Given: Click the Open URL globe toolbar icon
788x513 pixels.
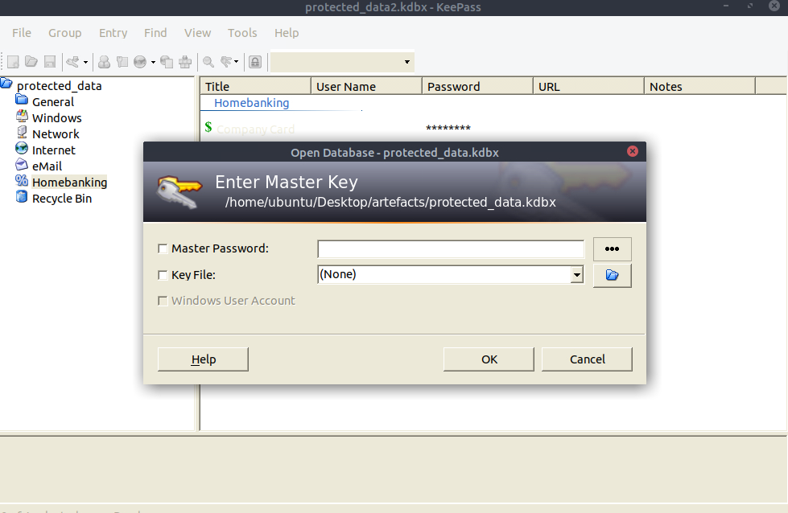Looking at the screenshot, I should coord(140,62).
